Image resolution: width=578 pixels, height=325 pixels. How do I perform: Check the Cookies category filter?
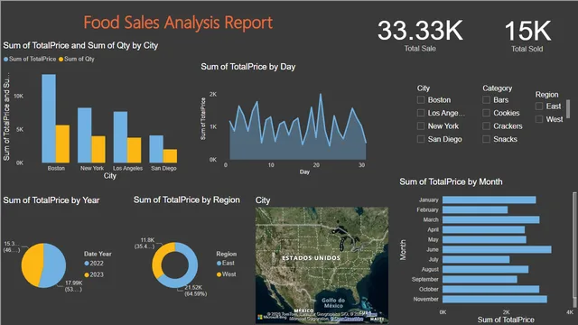486,113
